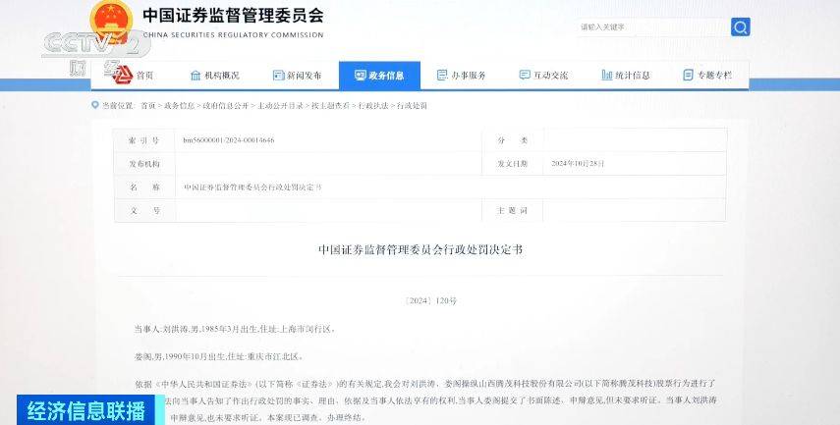Image resolution: width=840 pixels, height=425 pixels.
Task: Click breadcrumb link 行政处罚
Action: 412,106
